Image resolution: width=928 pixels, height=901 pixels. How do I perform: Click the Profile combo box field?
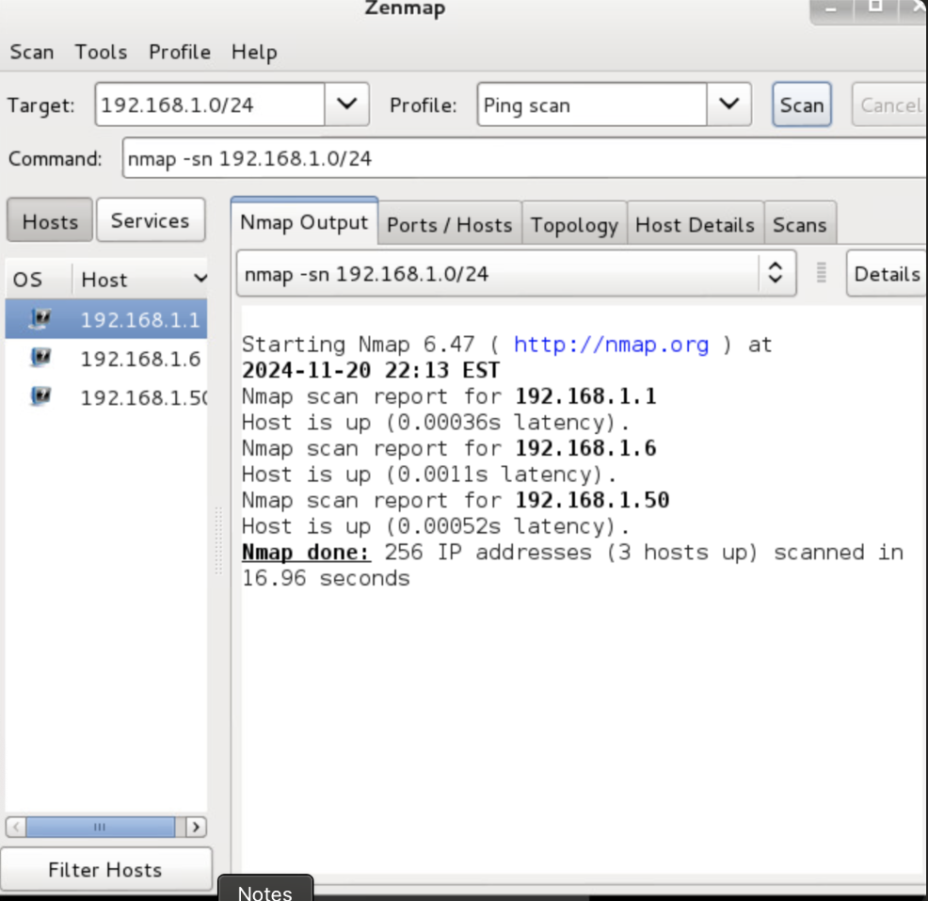[x=592, y=105]
